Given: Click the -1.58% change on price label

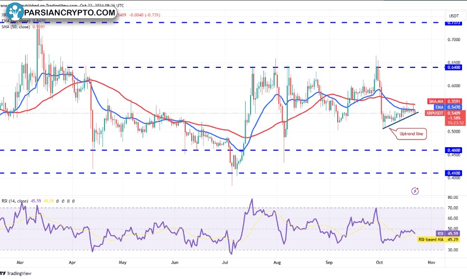Looking at the screenshot, I should pos(455,118).
